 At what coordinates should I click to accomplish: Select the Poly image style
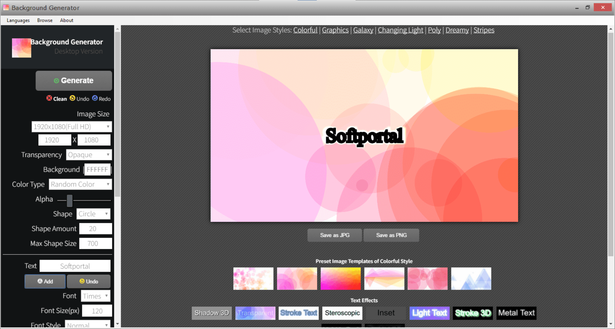click(x=434, y=30)
